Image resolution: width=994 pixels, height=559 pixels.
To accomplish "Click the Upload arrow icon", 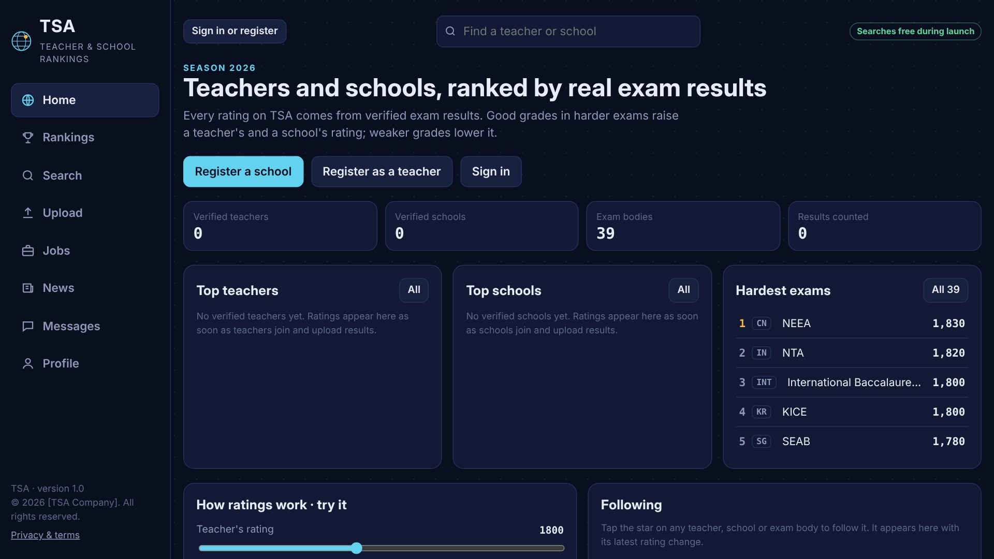I will click(x=28, y=213).
